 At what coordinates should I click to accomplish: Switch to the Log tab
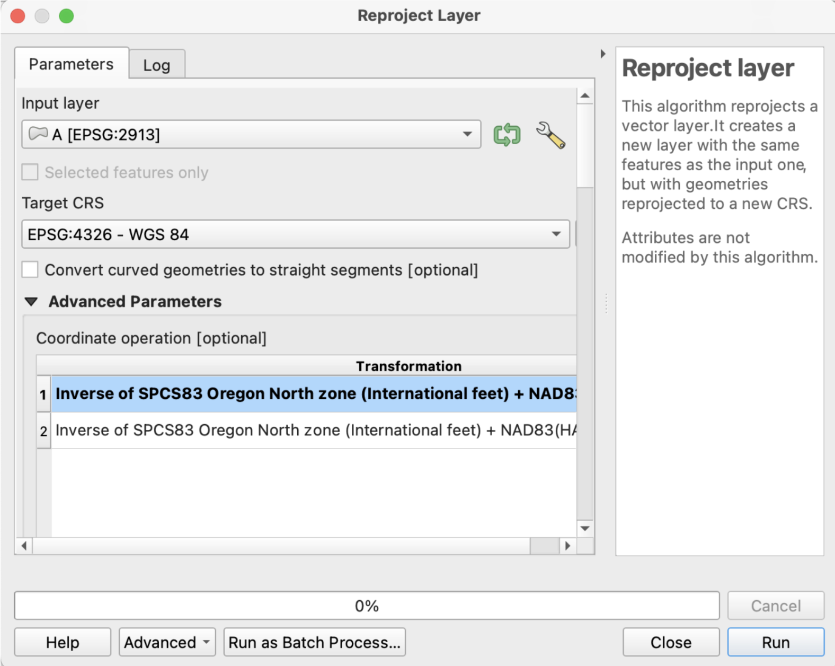(x=157, y=65)
